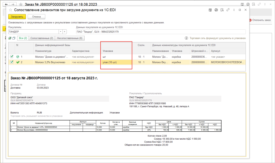Select cell Молоко 3,2% Вкуснотеево
This screenshot has width=275, height=163.
tap(52, 62)
